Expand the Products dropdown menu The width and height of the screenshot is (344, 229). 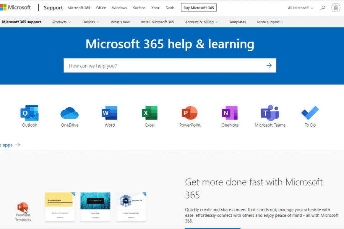click(62, 22)
